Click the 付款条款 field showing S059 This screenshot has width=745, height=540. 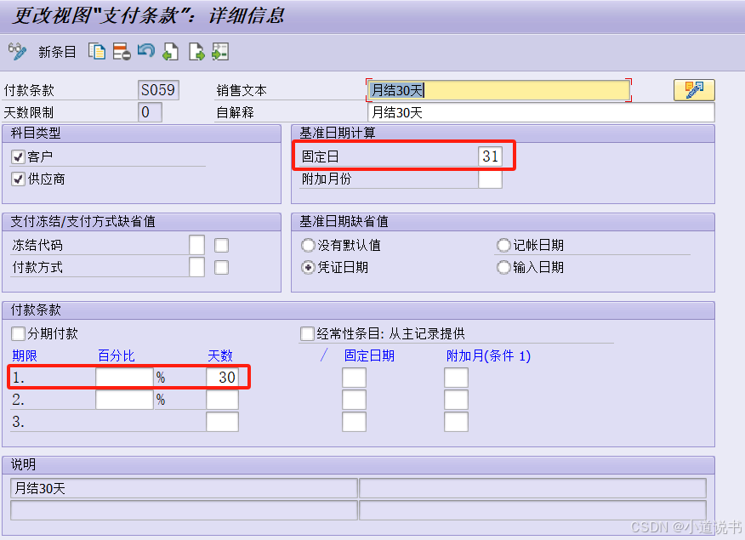[159, 90]
